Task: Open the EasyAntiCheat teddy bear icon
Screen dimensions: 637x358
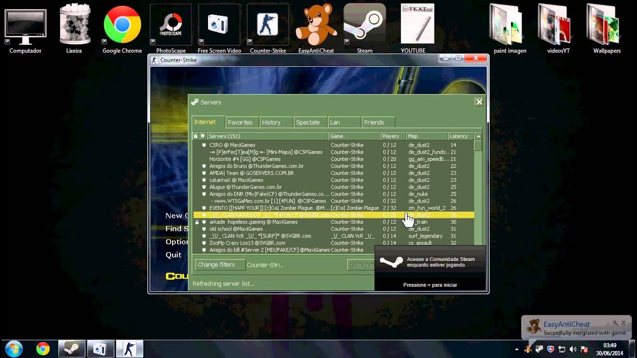Action: pyautogui.click(x=316, y=28)
